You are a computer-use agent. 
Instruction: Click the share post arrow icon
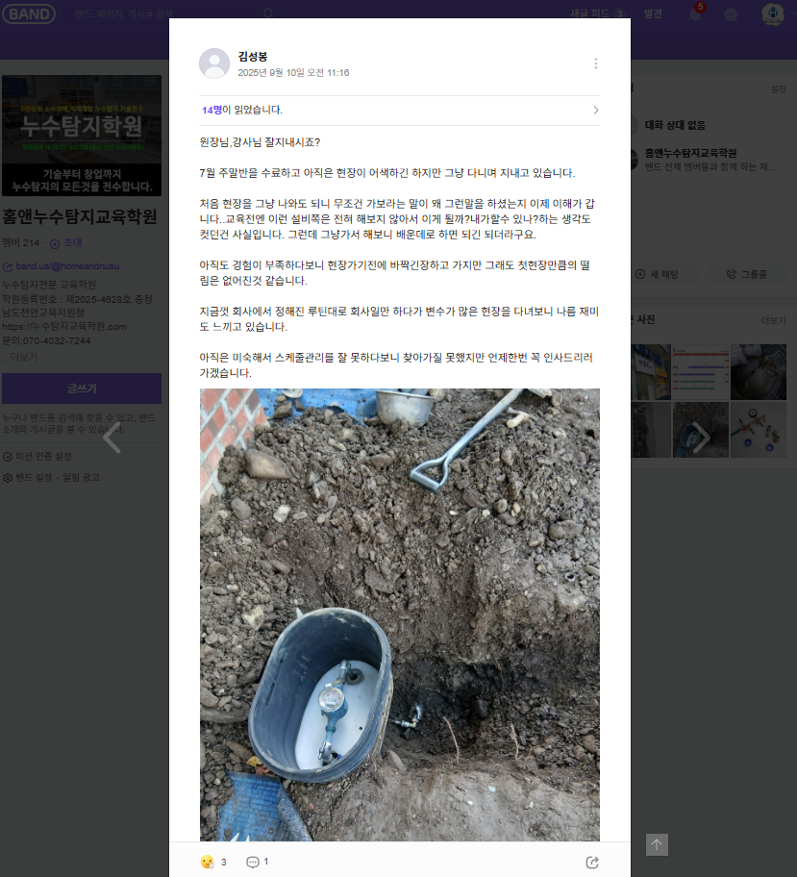coord(591,862)
